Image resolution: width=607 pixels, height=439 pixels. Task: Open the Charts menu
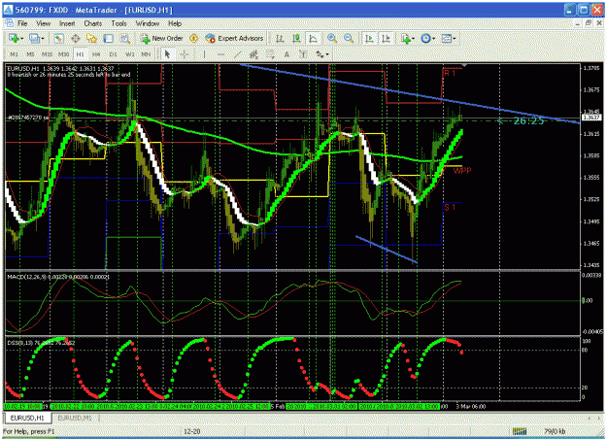93,23
